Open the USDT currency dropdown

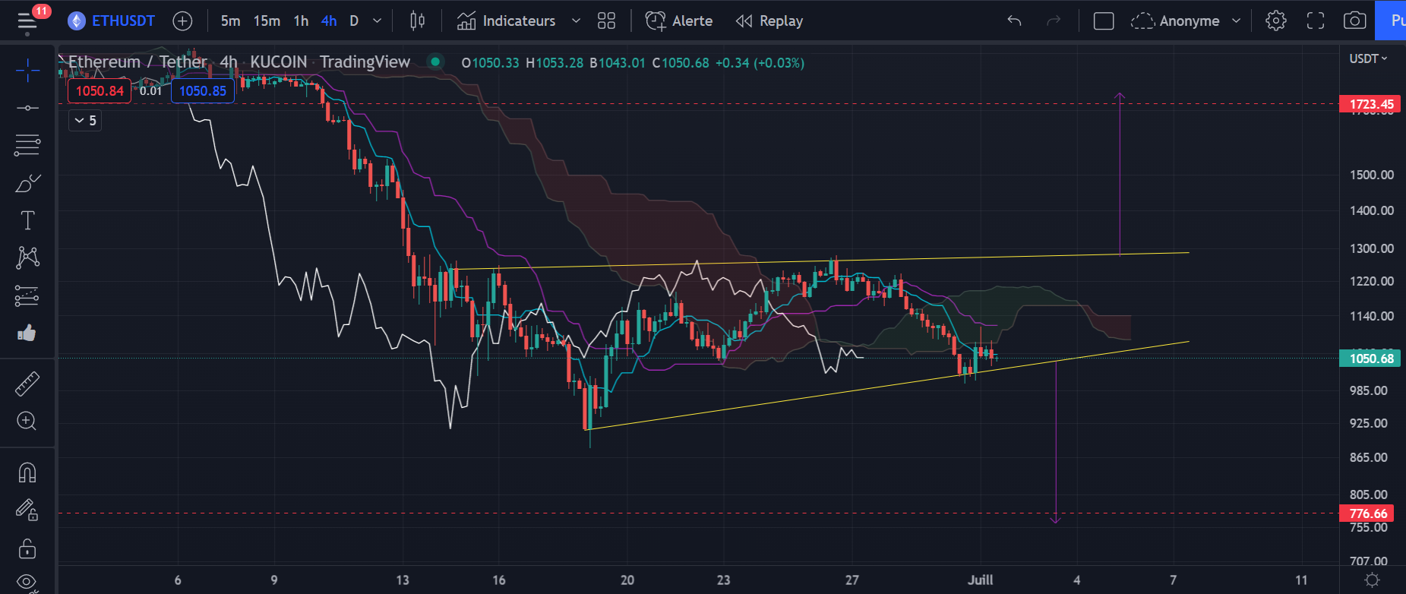pyautogui.click(x=1368, y=58)
